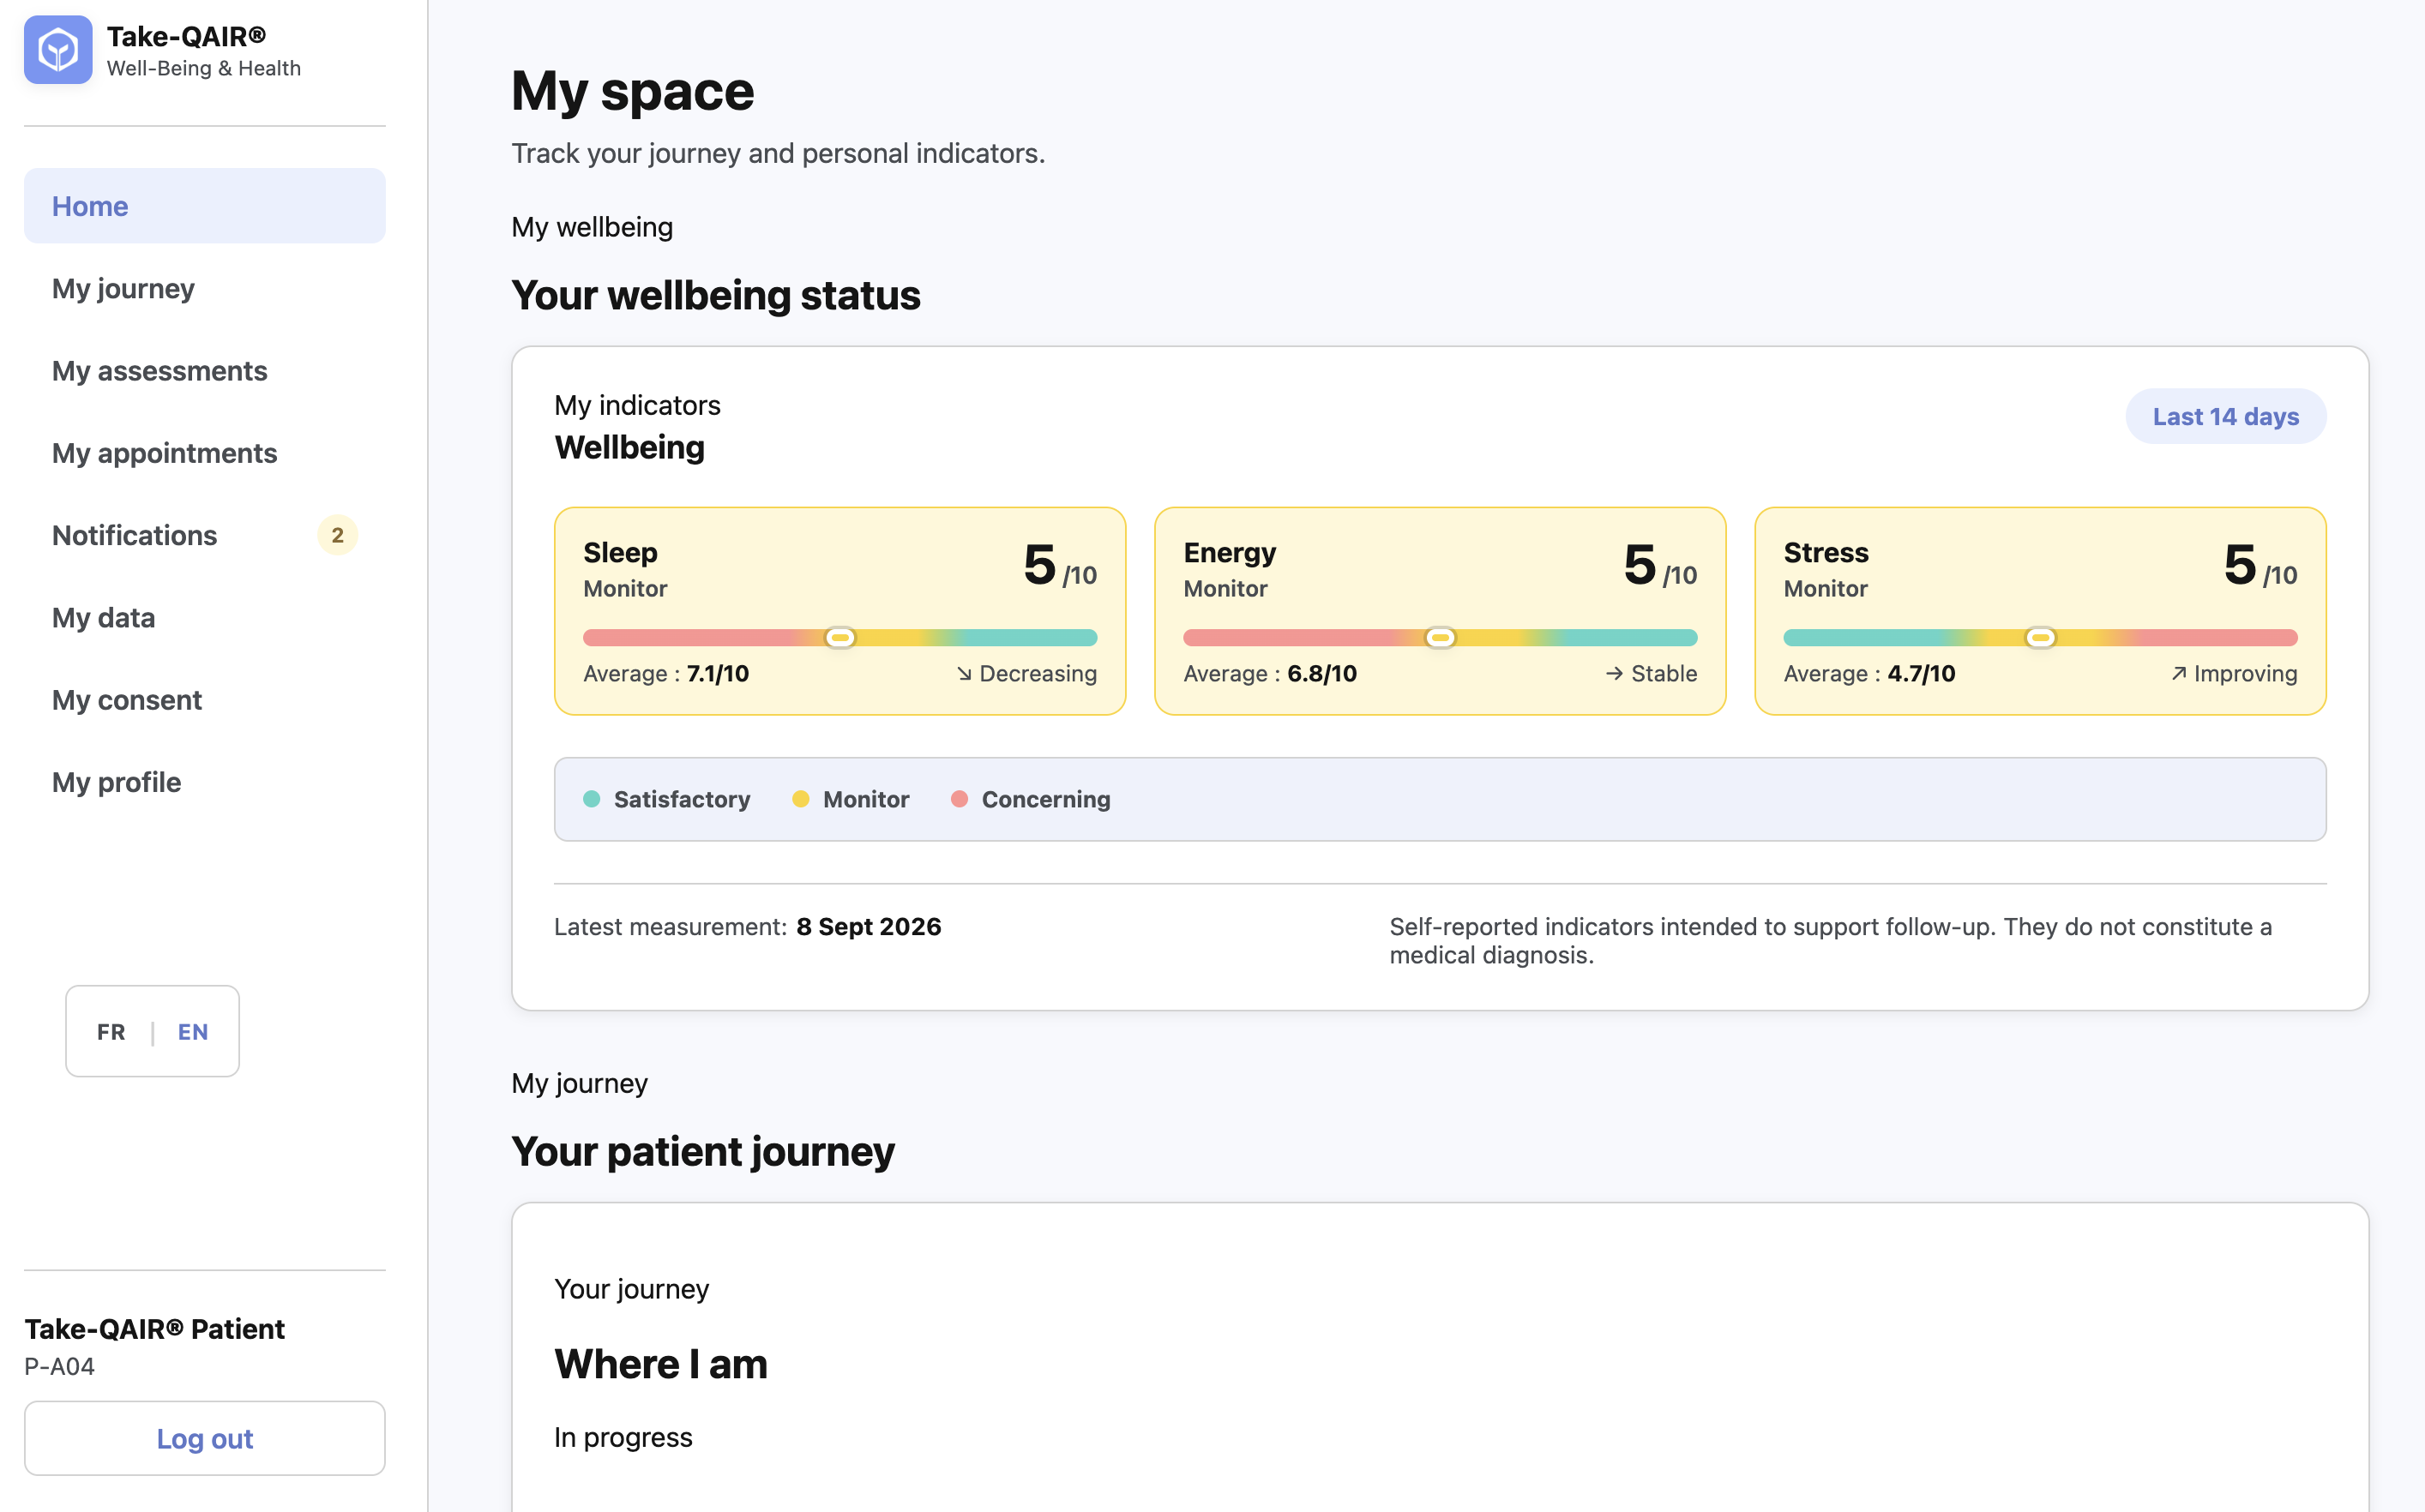Screen dimensions: 2425x1512
Task: Click the latest measurement date 8 Sept 2026
Action: pos(869,927)
